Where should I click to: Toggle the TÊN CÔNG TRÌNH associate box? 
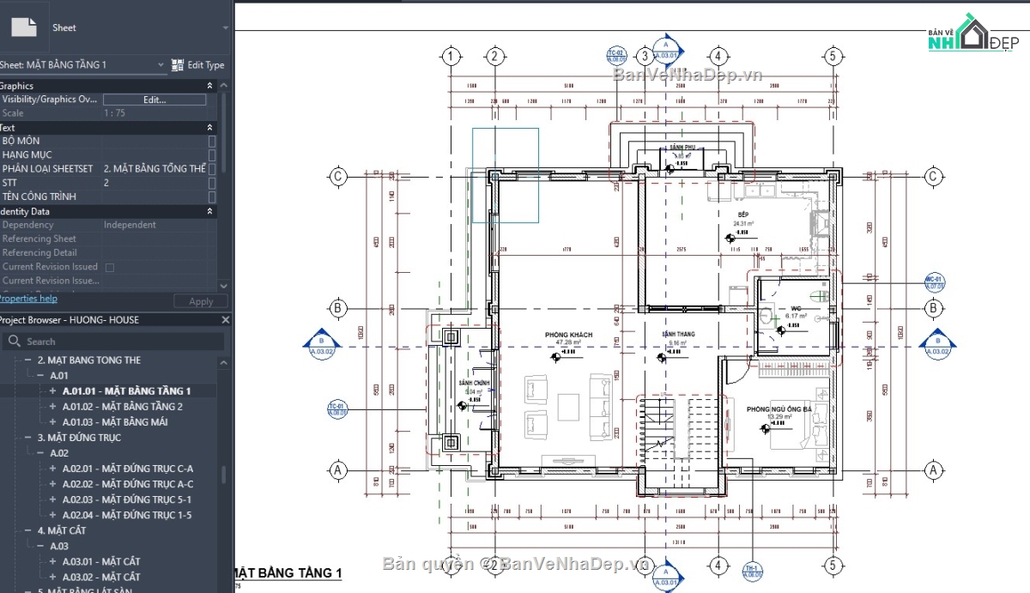click(x=212, y=197)
